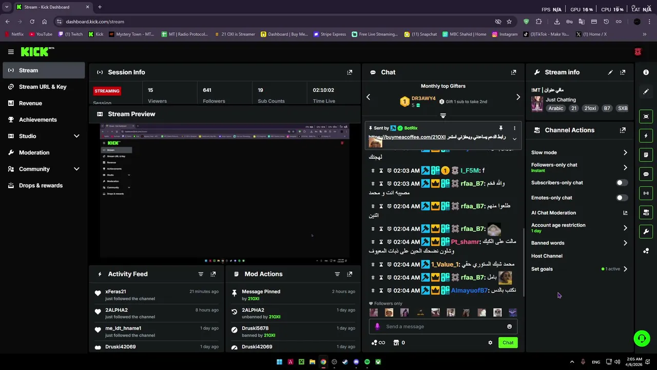This screenshot has height=370, width=657.
Task: Pop out the Stream info panel
Action: point(623,72)
